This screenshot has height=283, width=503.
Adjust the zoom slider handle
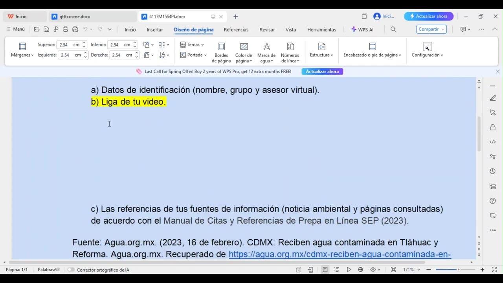458,270
